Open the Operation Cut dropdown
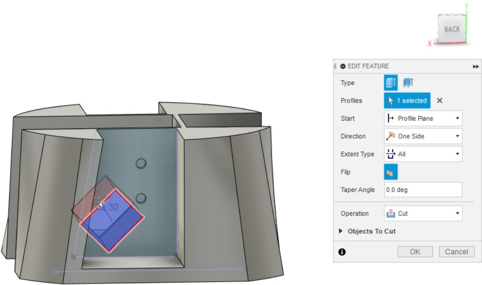This screenshot has height=285, width=482. 423,214
